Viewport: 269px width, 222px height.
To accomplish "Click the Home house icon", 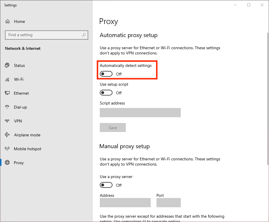I will [x=7, y=21].
